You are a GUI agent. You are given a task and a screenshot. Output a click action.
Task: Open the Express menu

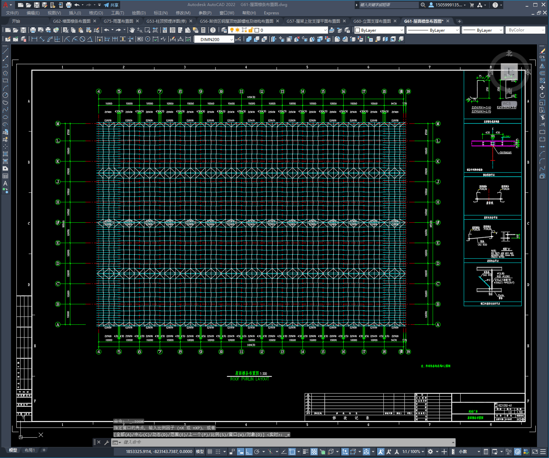tap(271, 13)
